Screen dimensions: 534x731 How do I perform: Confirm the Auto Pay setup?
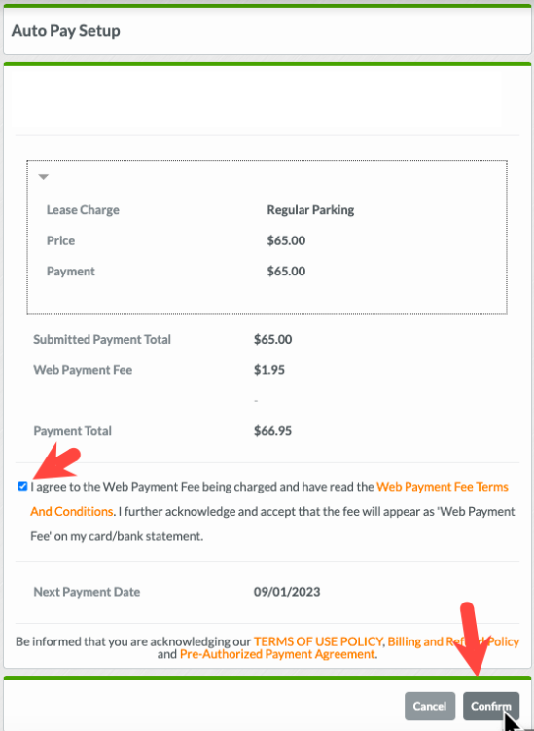[490, 706]
